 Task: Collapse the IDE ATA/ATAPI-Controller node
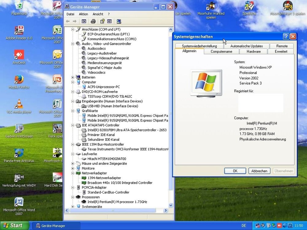click(x=73, y=125)
